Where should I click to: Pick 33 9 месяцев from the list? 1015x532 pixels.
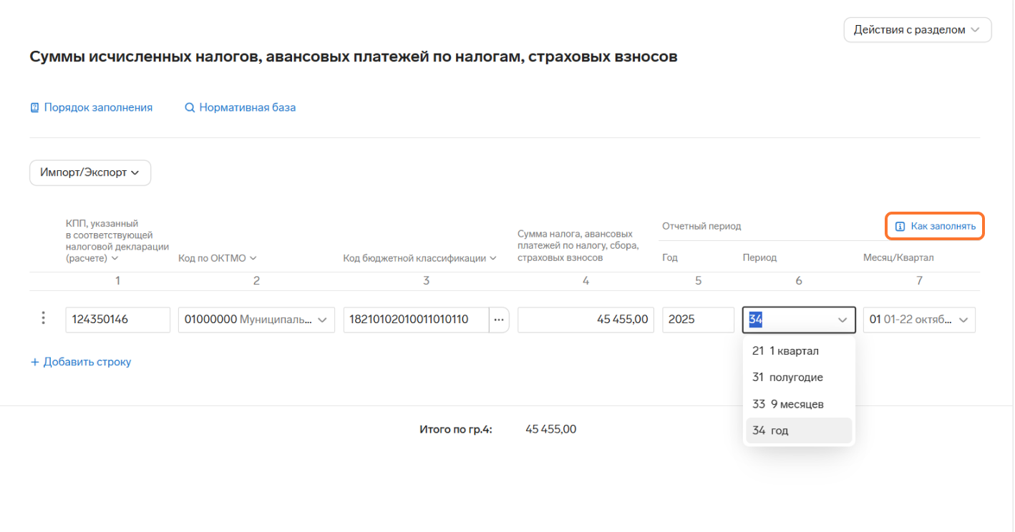787,404
